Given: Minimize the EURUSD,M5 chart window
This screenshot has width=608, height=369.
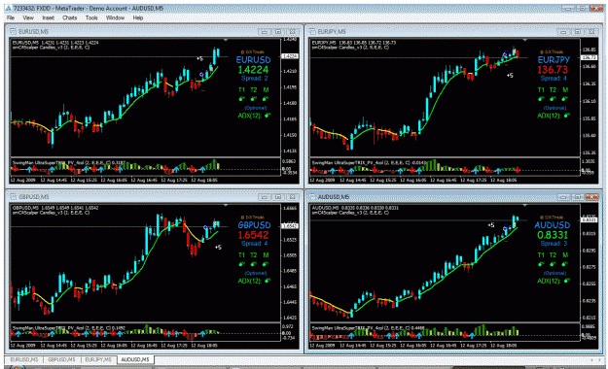Looking at the screenshot, I should 265,32.
